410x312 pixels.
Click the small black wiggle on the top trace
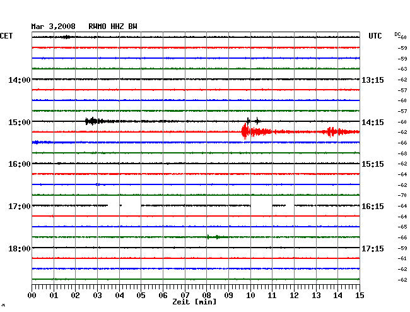click(x=66, y=37)
